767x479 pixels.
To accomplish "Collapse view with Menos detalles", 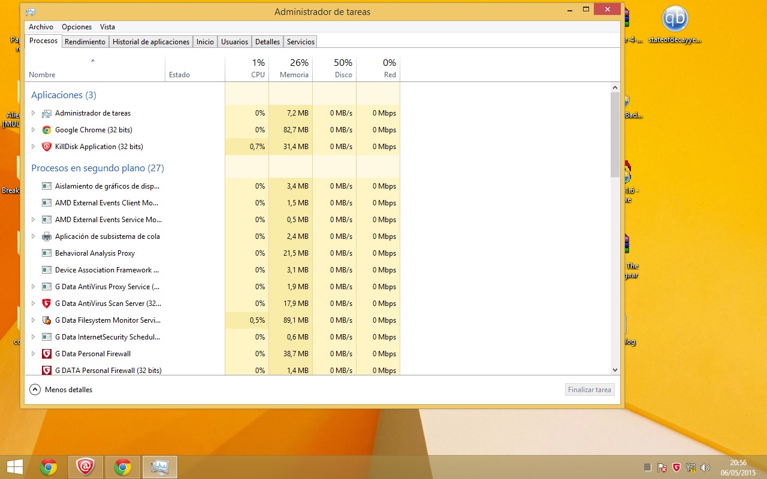I will click(61, 390).
